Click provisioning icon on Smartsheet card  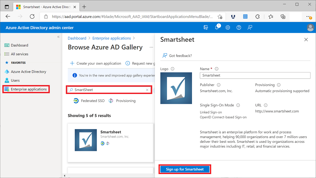(x=107, y=143)
